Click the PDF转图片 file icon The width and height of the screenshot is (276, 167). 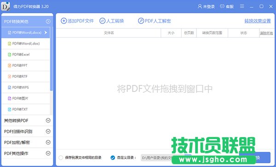pyautogui.click(x=10, y=98)
